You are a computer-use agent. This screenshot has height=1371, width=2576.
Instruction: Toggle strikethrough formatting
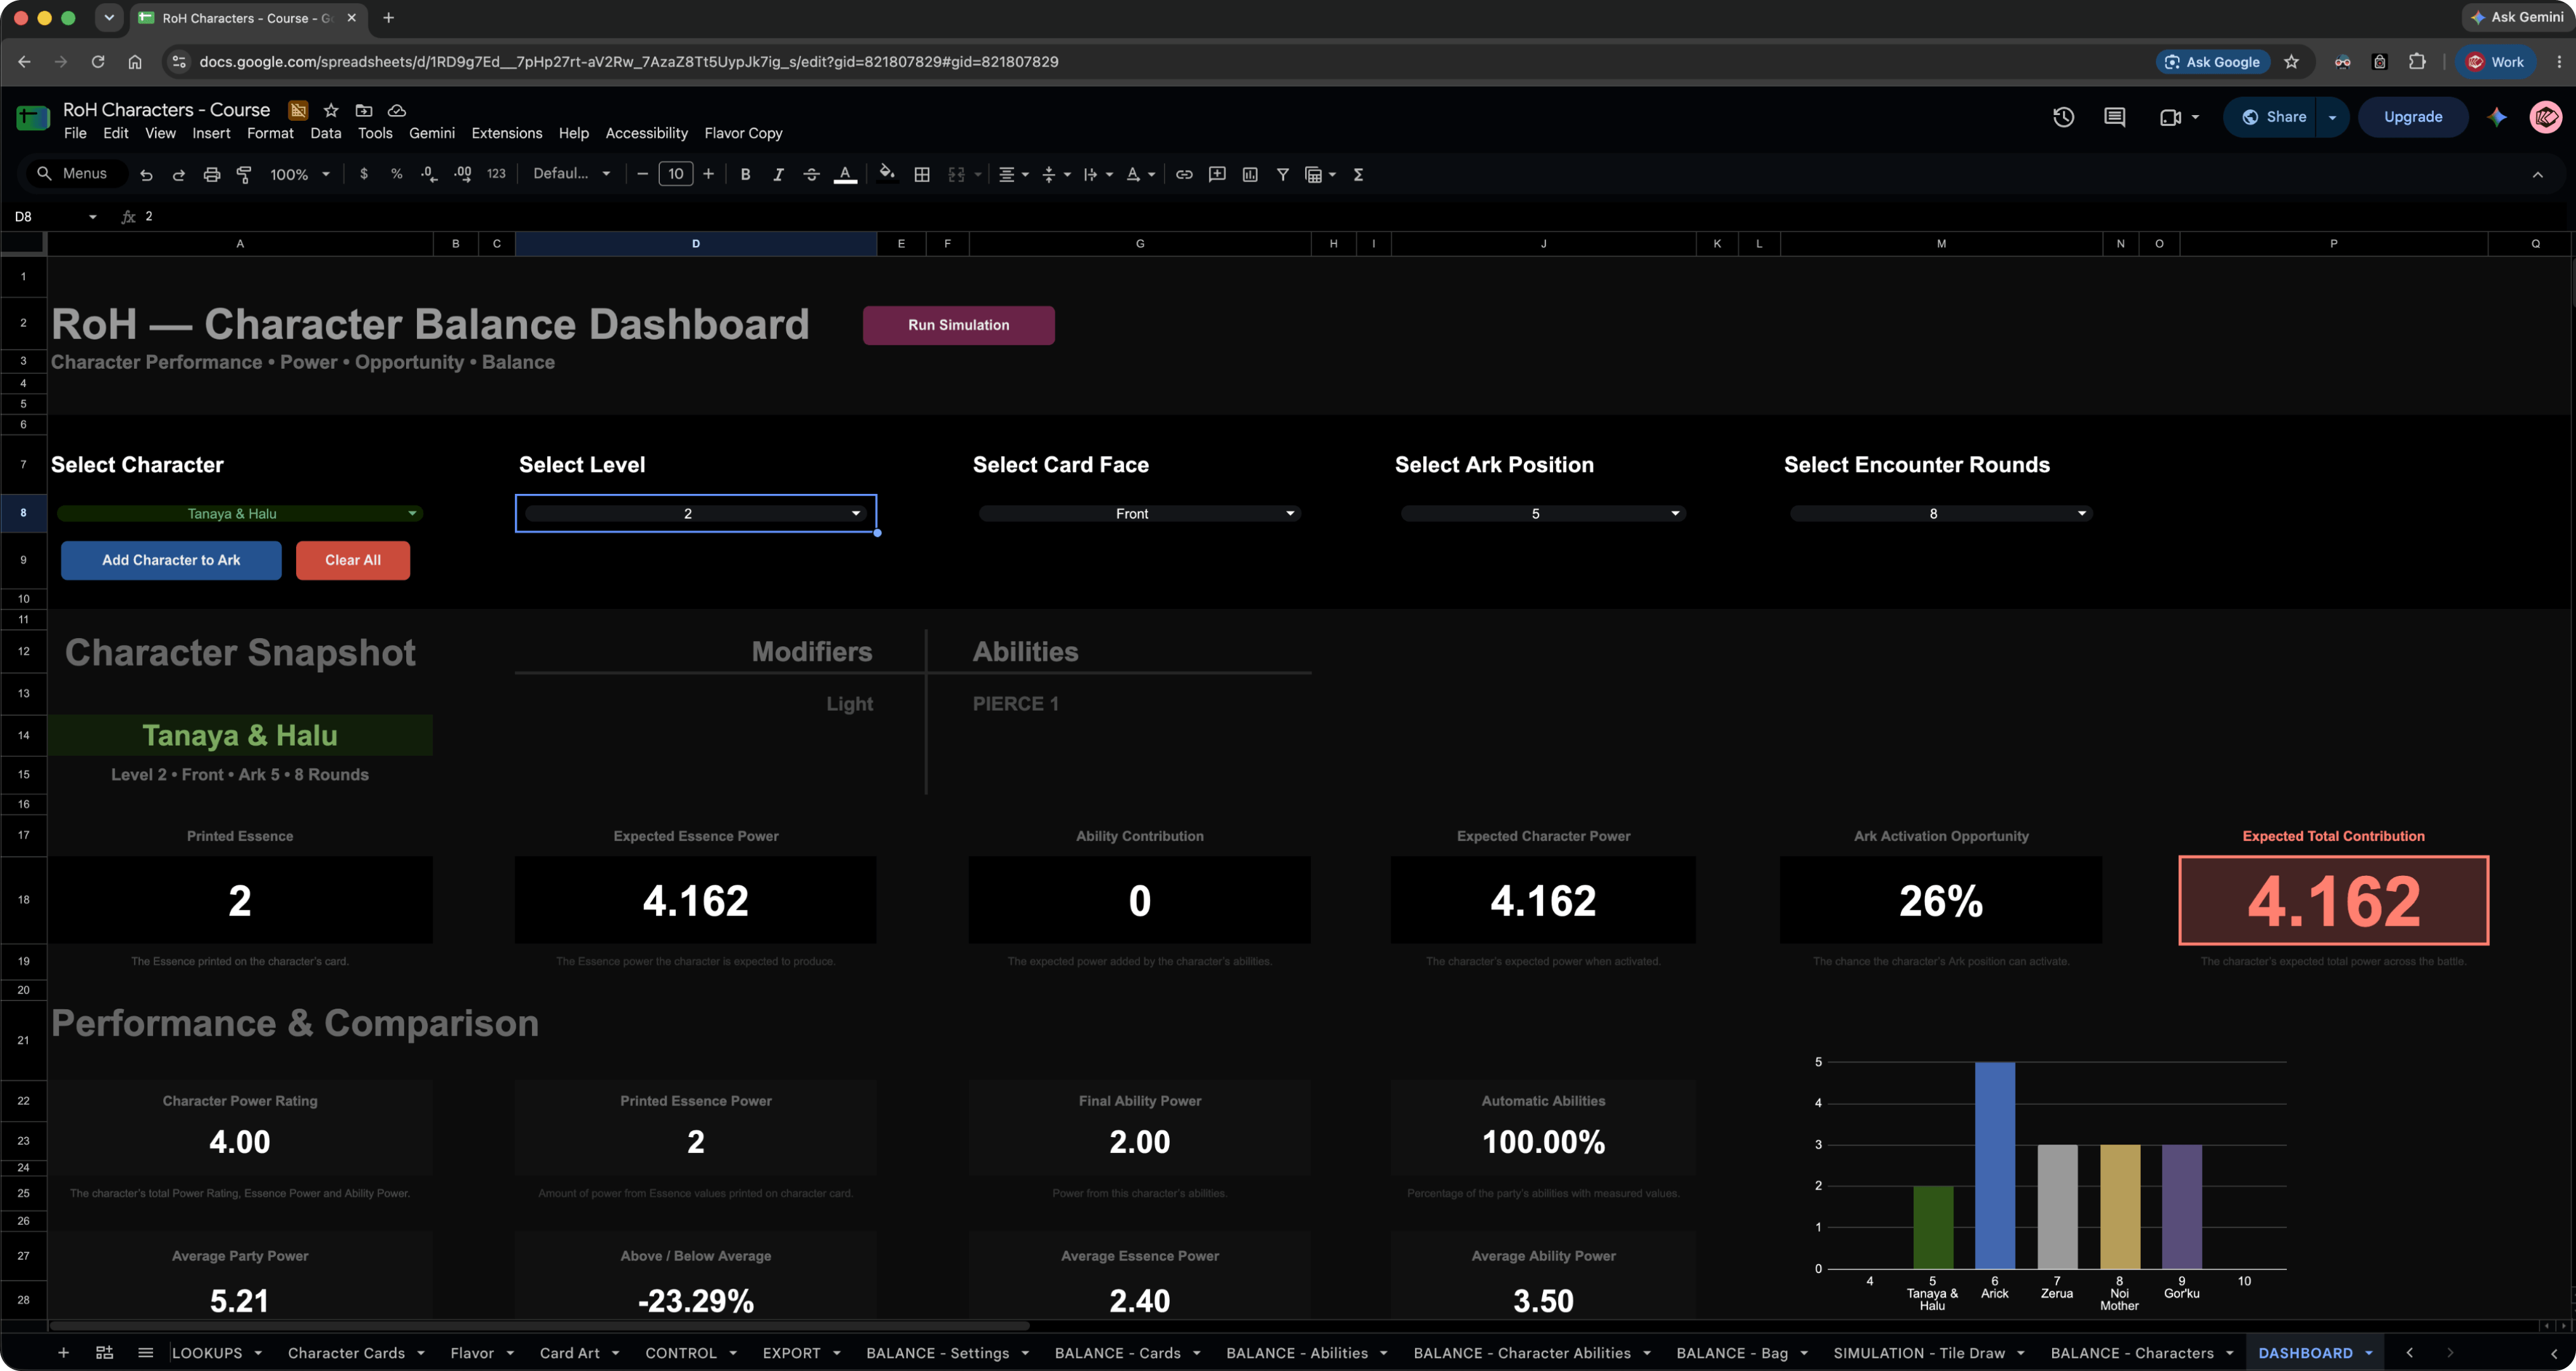point(811,174)
